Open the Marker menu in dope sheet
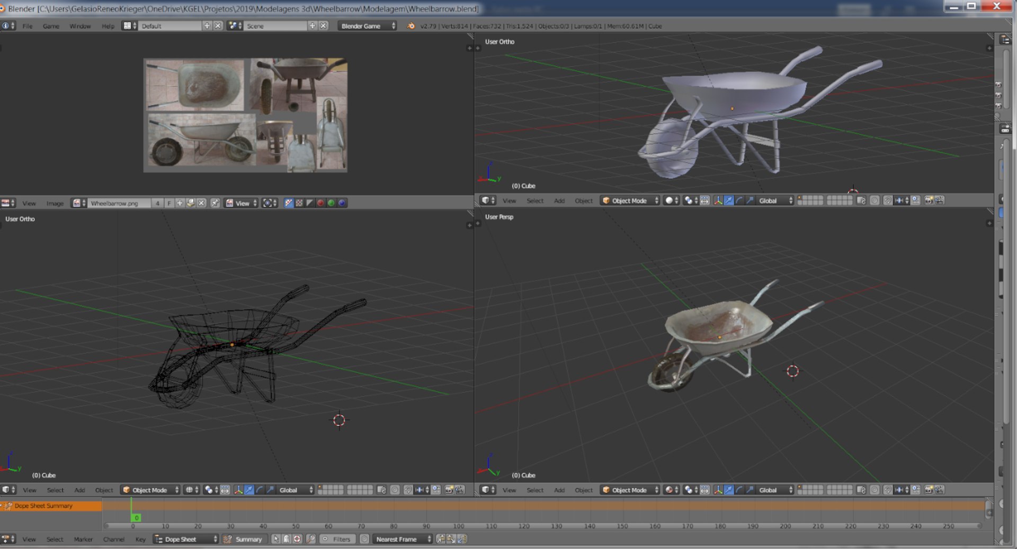The width and height of the screenshot is (1017, 549). [x=83, y=539]
